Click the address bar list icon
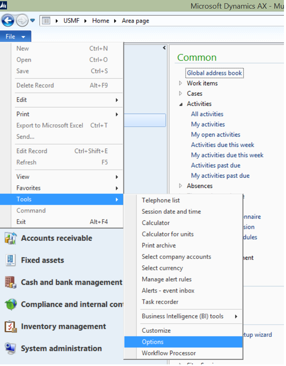Viewport: 286px width, 366px height. pyautogui.click(x=46, y=21)
